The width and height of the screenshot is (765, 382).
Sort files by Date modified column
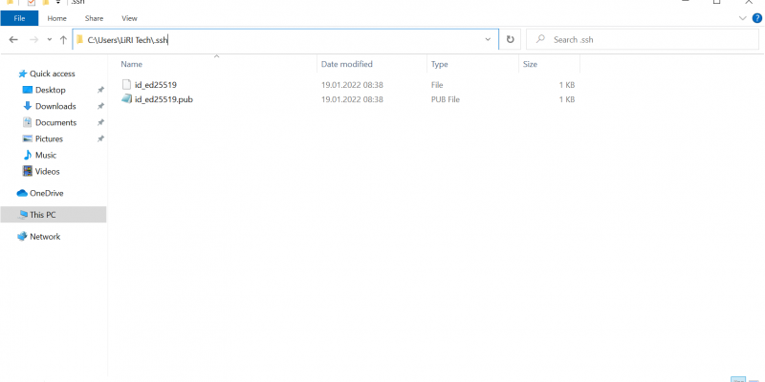(x=347, y=64)
